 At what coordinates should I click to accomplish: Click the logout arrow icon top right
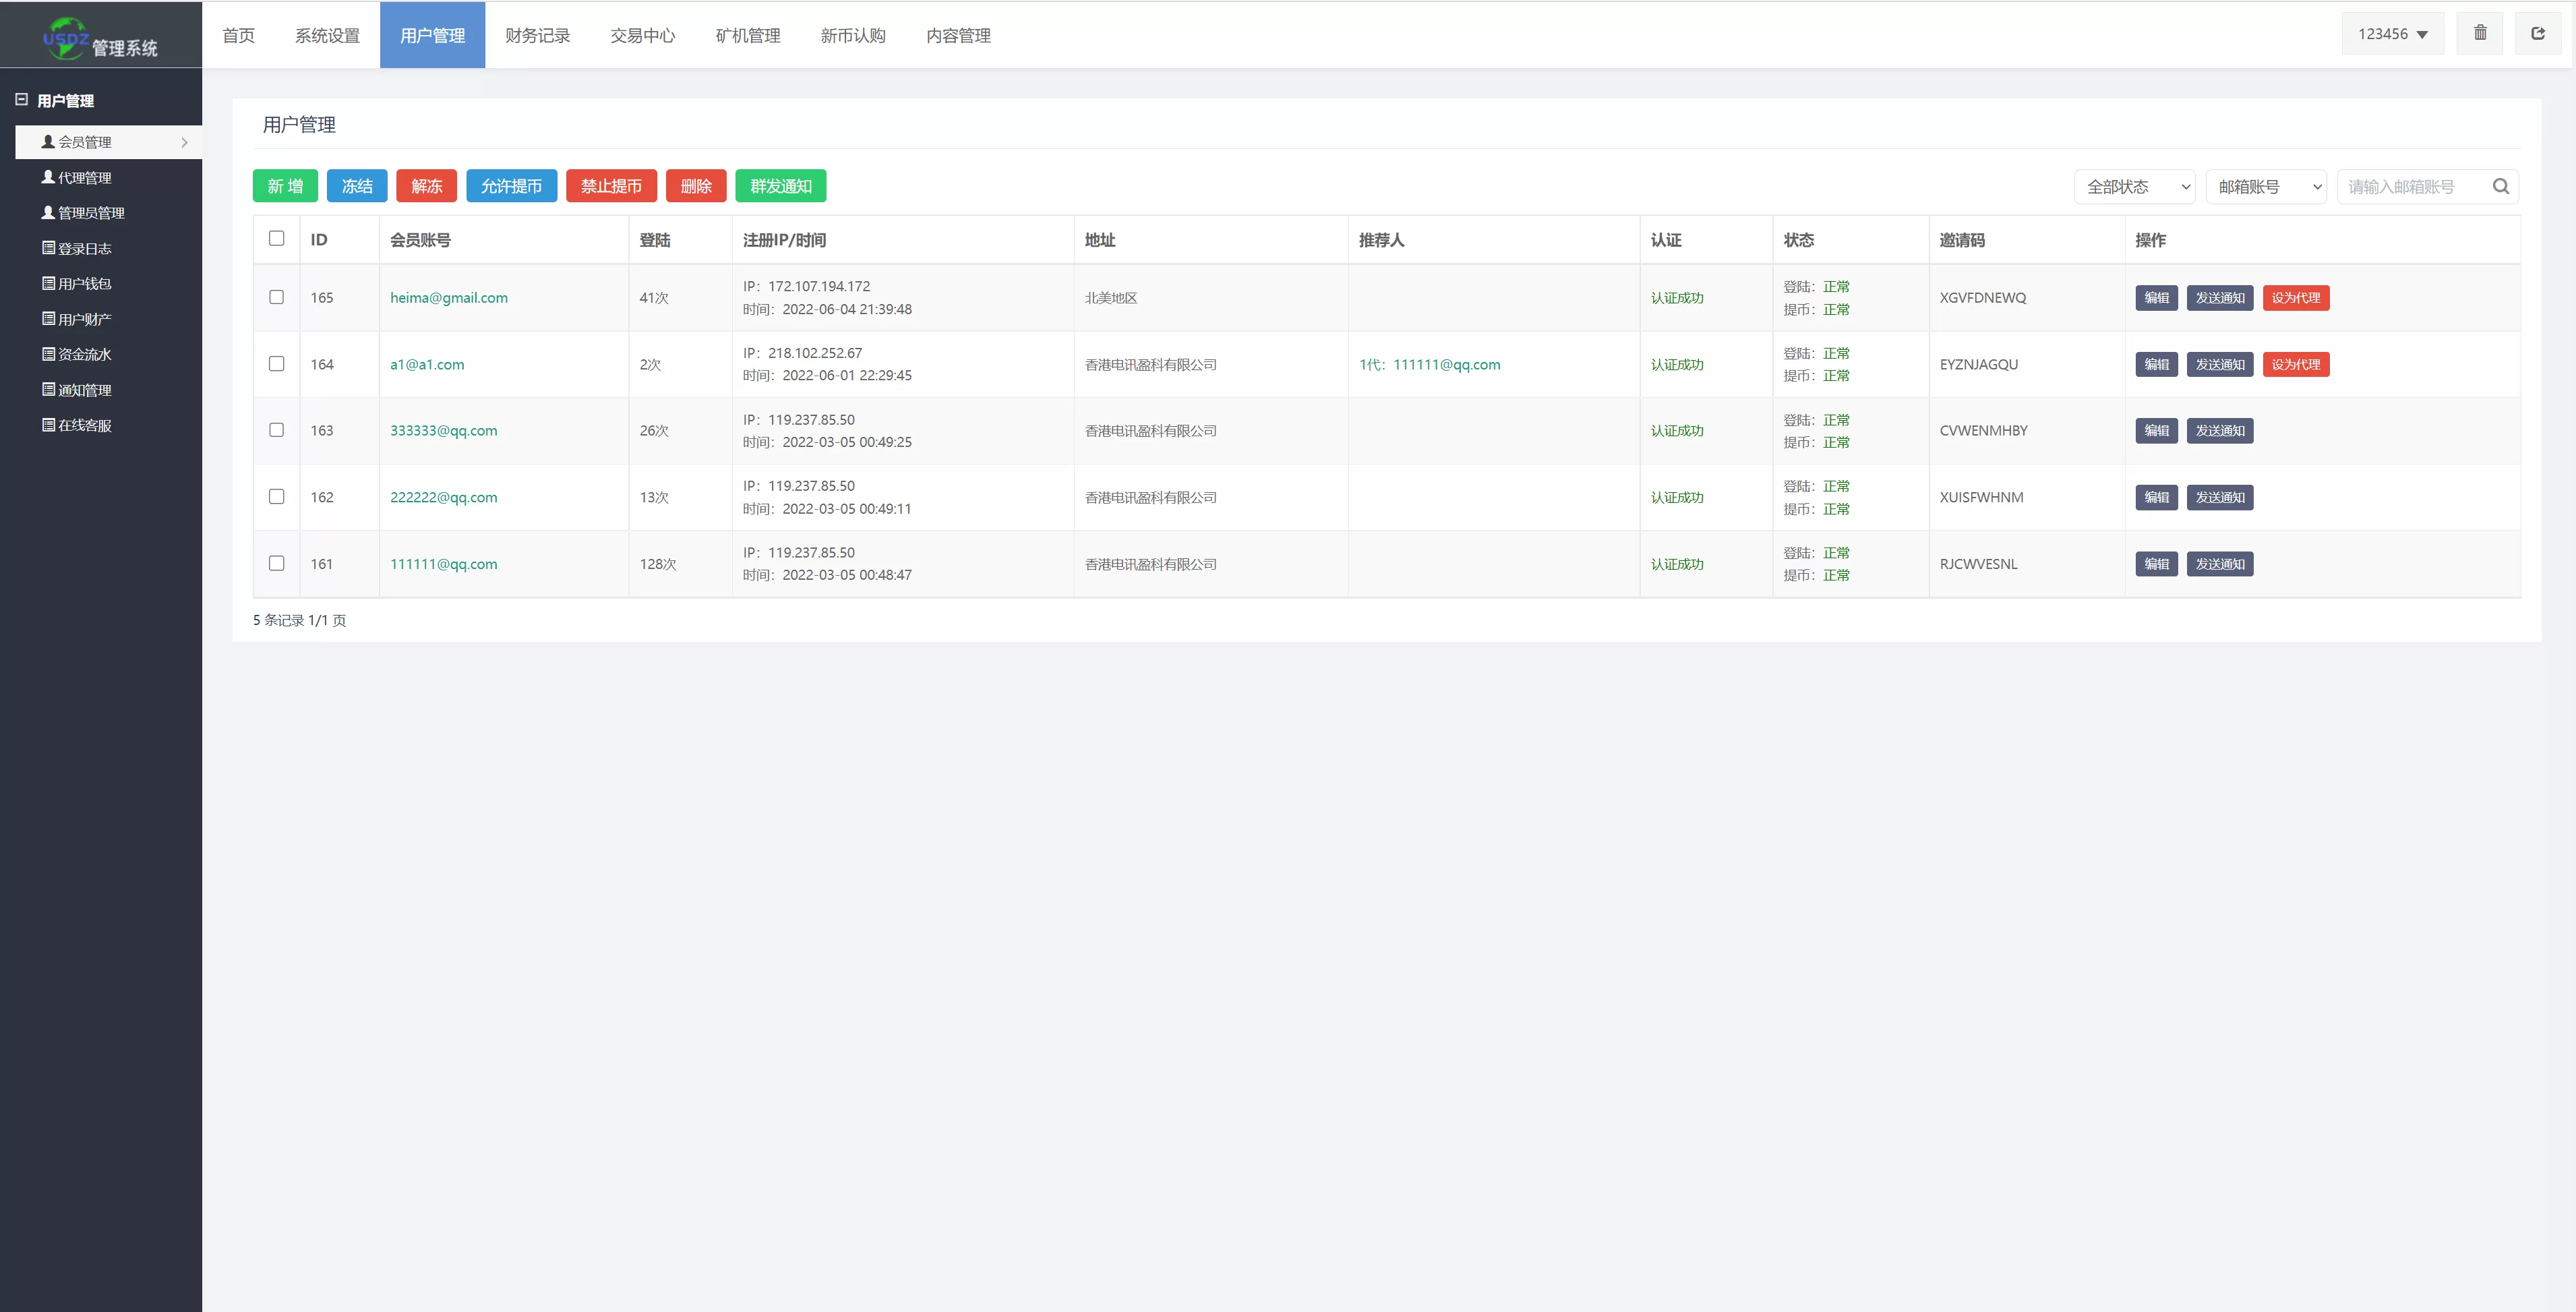pyautogui.click(x=2538, y=34)
